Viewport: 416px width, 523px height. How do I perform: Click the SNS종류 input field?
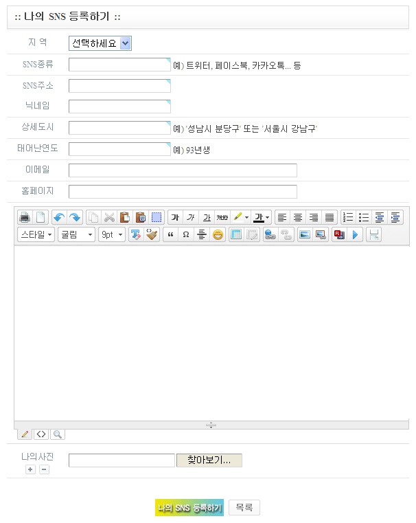[x=119, y=65]
